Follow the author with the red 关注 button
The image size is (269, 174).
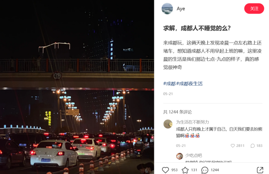coord(254,9)
